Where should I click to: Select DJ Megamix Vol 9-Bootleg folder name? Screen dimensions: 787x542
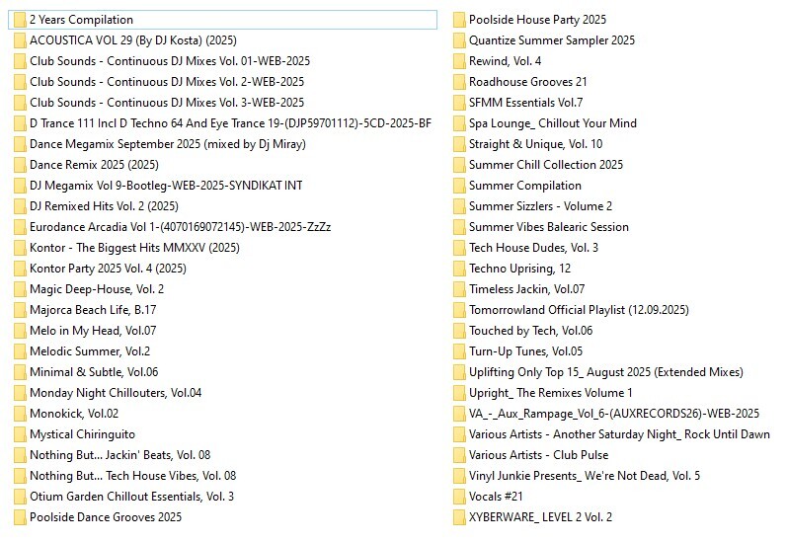[x=166, y=186]
